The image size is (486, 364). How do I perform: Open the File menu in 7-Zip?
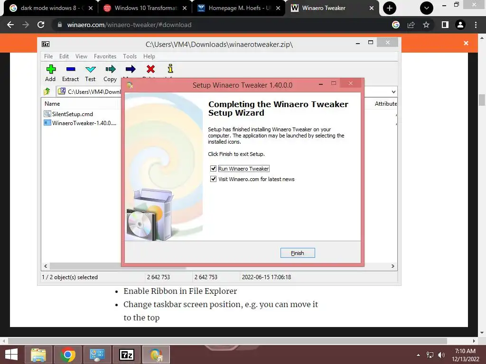pos(48,56)
